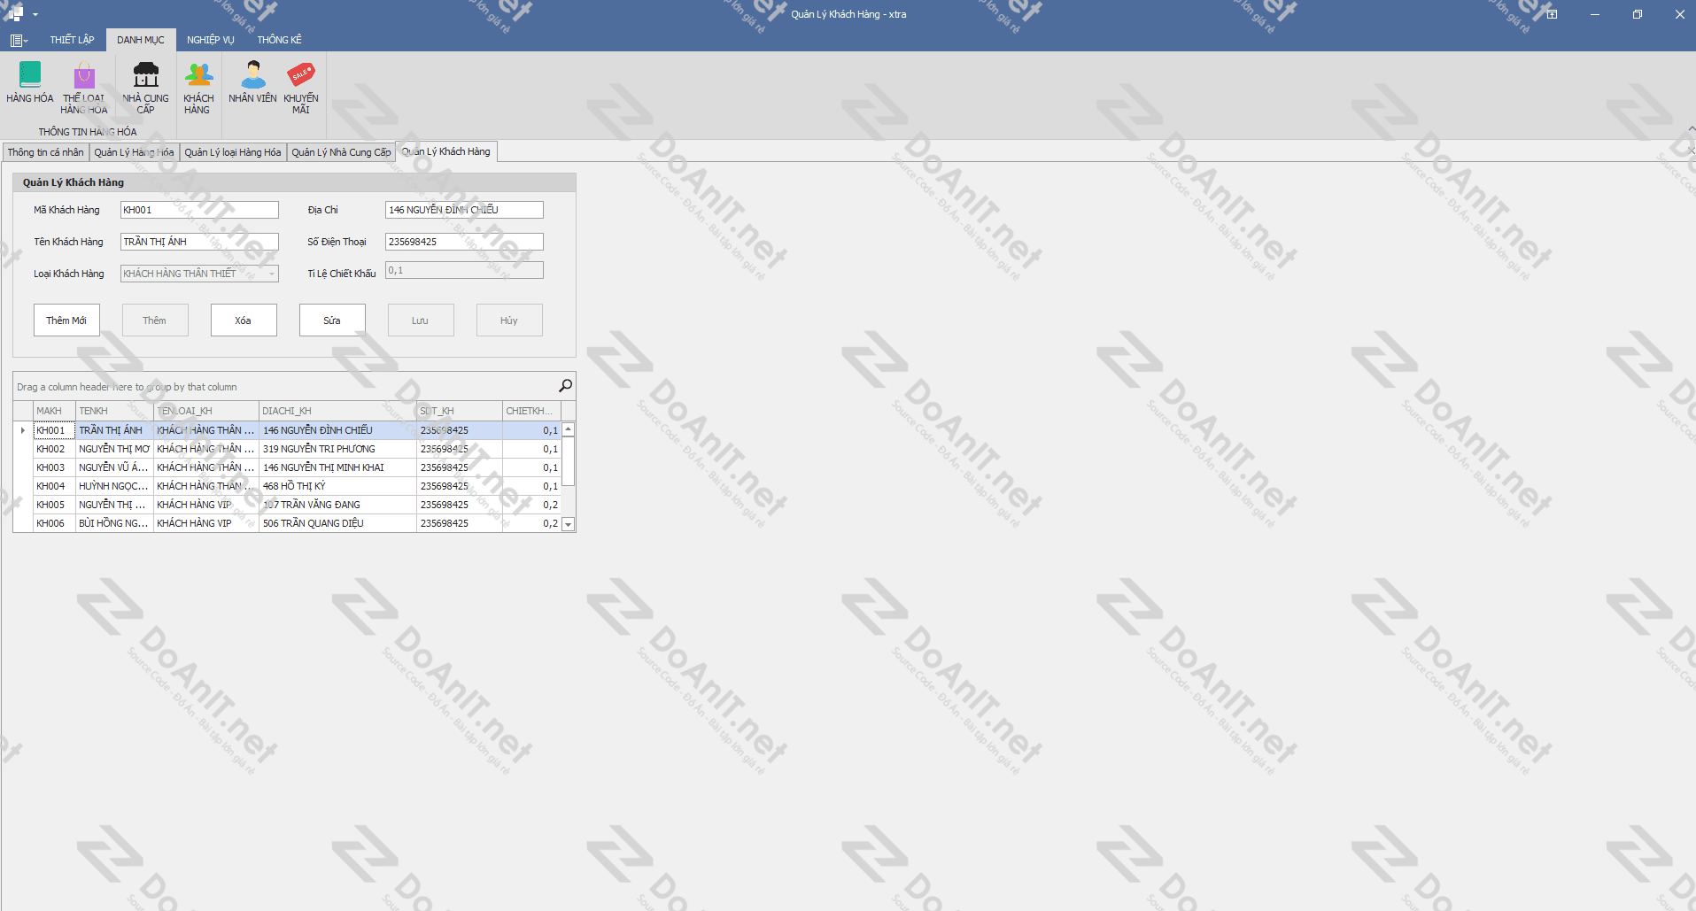The height and width of the screenshot is (911, 1696).
Task: Open quick access toolbar dropdown arrow
Action: 35,14
